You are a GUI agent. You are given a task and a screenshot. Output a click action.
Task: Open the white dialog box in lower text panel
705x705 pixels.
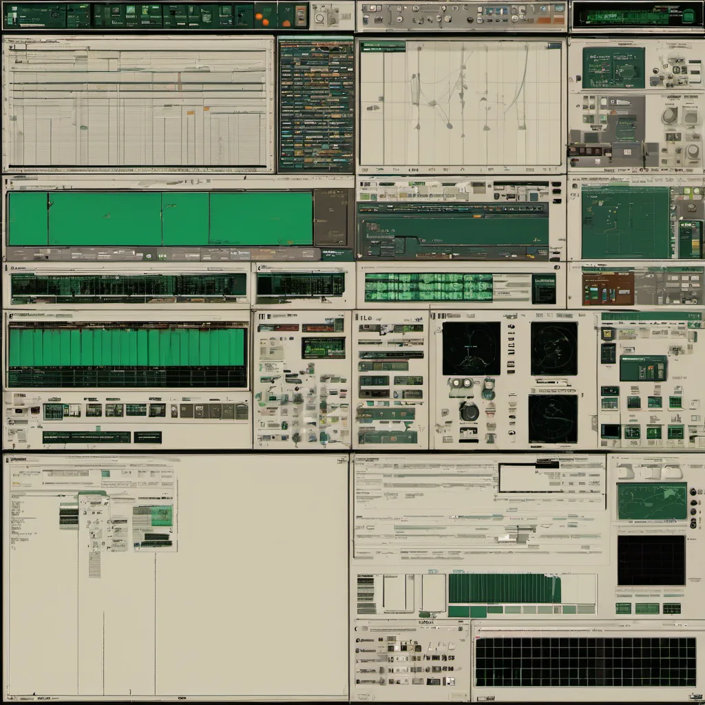(x=527, y=477)
